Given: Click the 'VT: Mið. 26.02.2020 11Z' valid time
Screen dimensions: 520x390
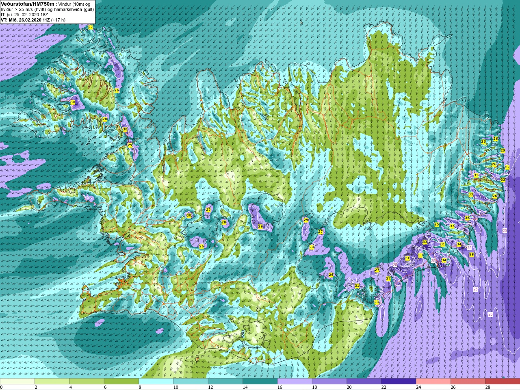Looking at the screenshot, I should [x=25, y=19].
